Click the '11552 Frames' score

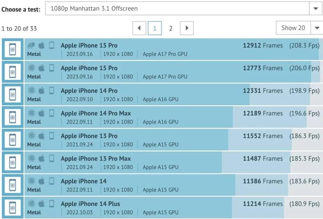tap(263, 136)
